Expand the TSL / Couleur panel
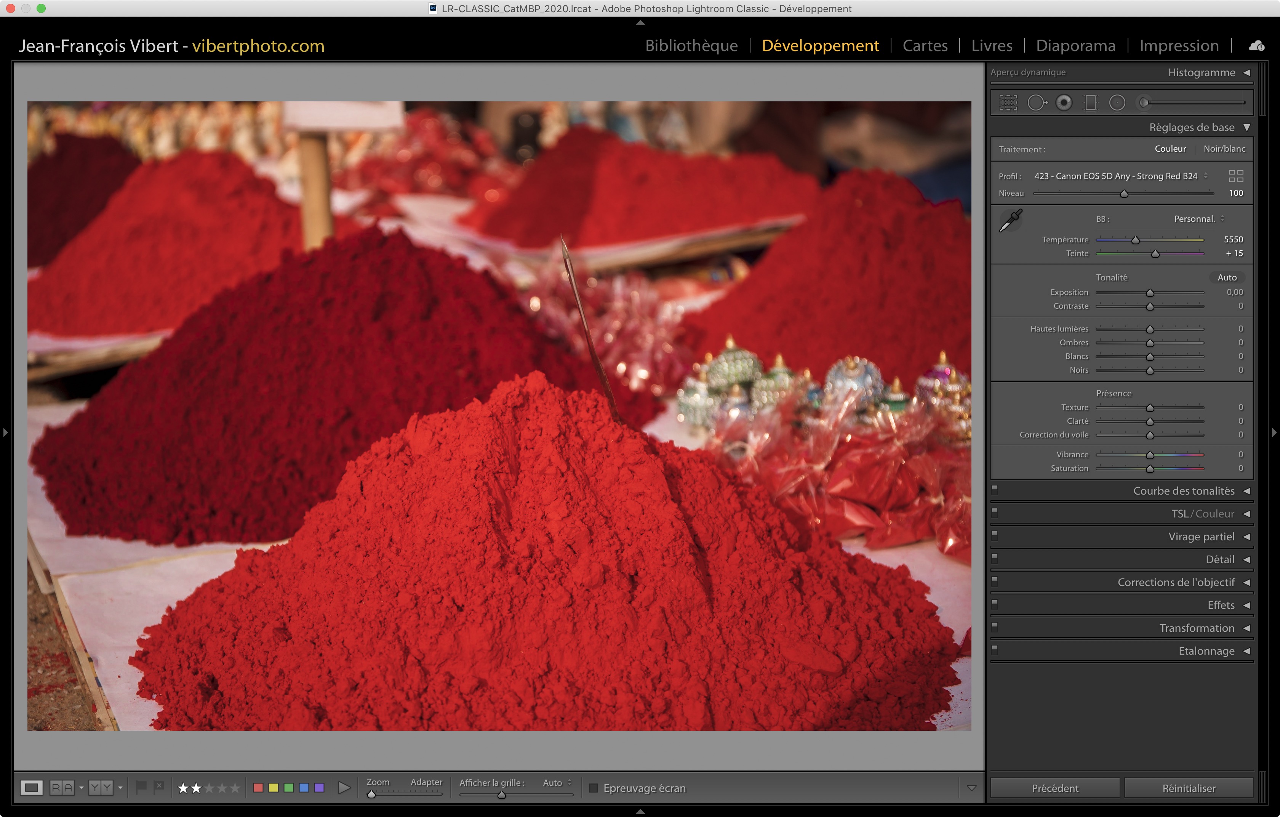 (x=1202, y=513)
